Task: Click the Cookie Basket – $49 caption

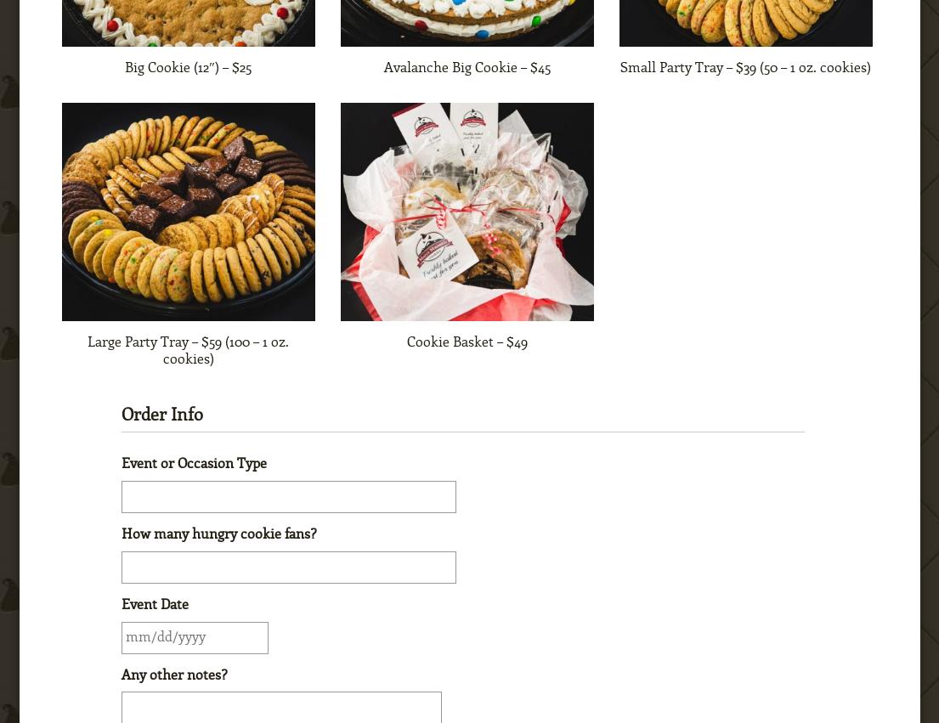Action: 467,342
